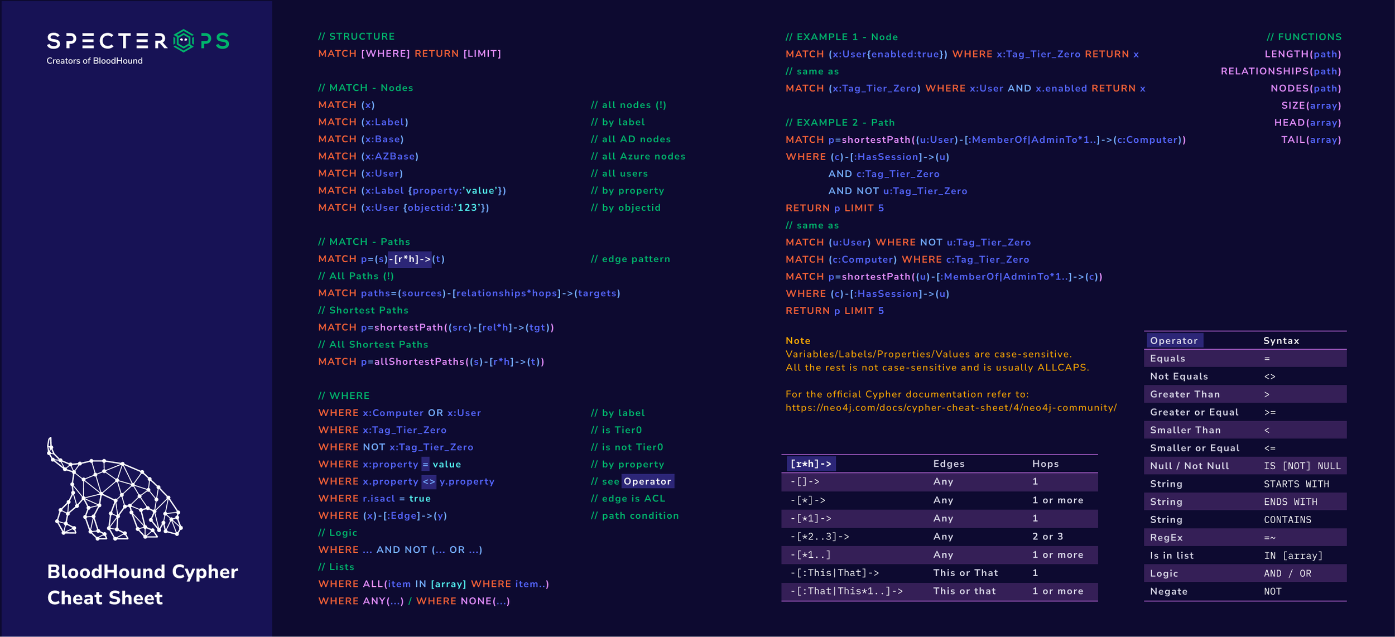Click the highlighted Operator badge in WHERE section
Image resolution: width=1395 pixels, height=637 pixels.
[x=647, y=481]
